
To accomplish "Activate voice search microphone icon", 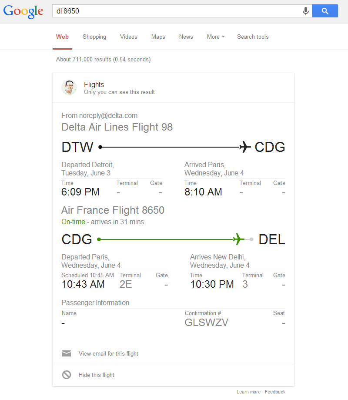I will [x=306, y=11].
